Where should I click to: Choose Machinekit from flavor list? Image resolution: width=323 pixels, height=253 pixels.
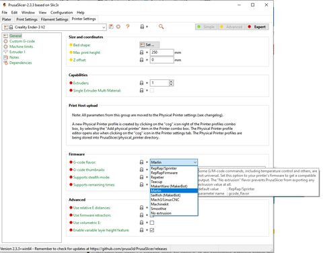[x=174, y=204]
